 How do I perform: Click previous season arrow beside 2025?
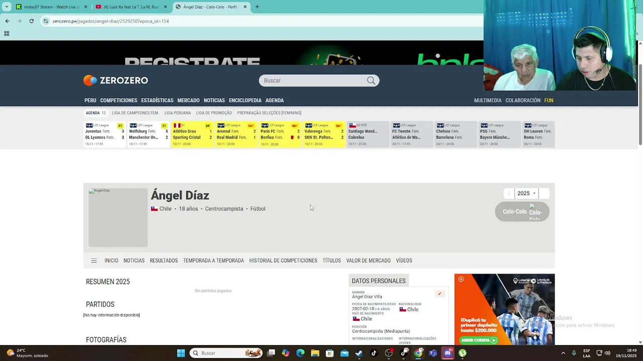509,194
